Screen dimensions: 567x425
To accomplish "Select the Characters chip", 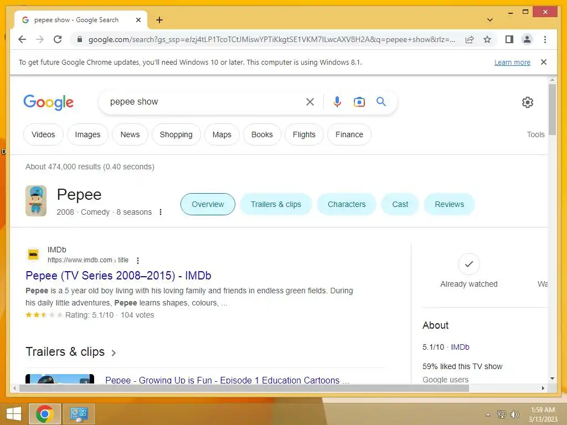I will coord(347,204).
